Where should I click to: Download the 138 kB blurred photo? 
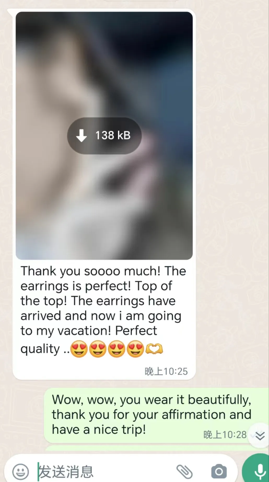(104, 135)
